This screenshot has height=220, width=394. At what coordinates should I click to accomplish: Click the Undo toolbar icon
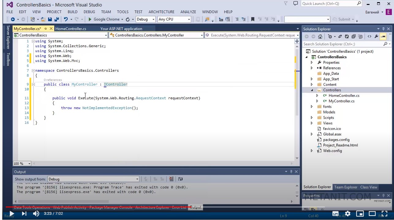coord(66,19)
